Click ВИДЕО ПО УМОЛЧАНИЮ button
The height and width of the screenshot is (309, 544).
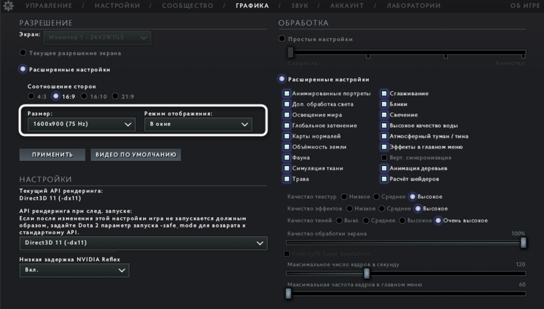(136, 154)
